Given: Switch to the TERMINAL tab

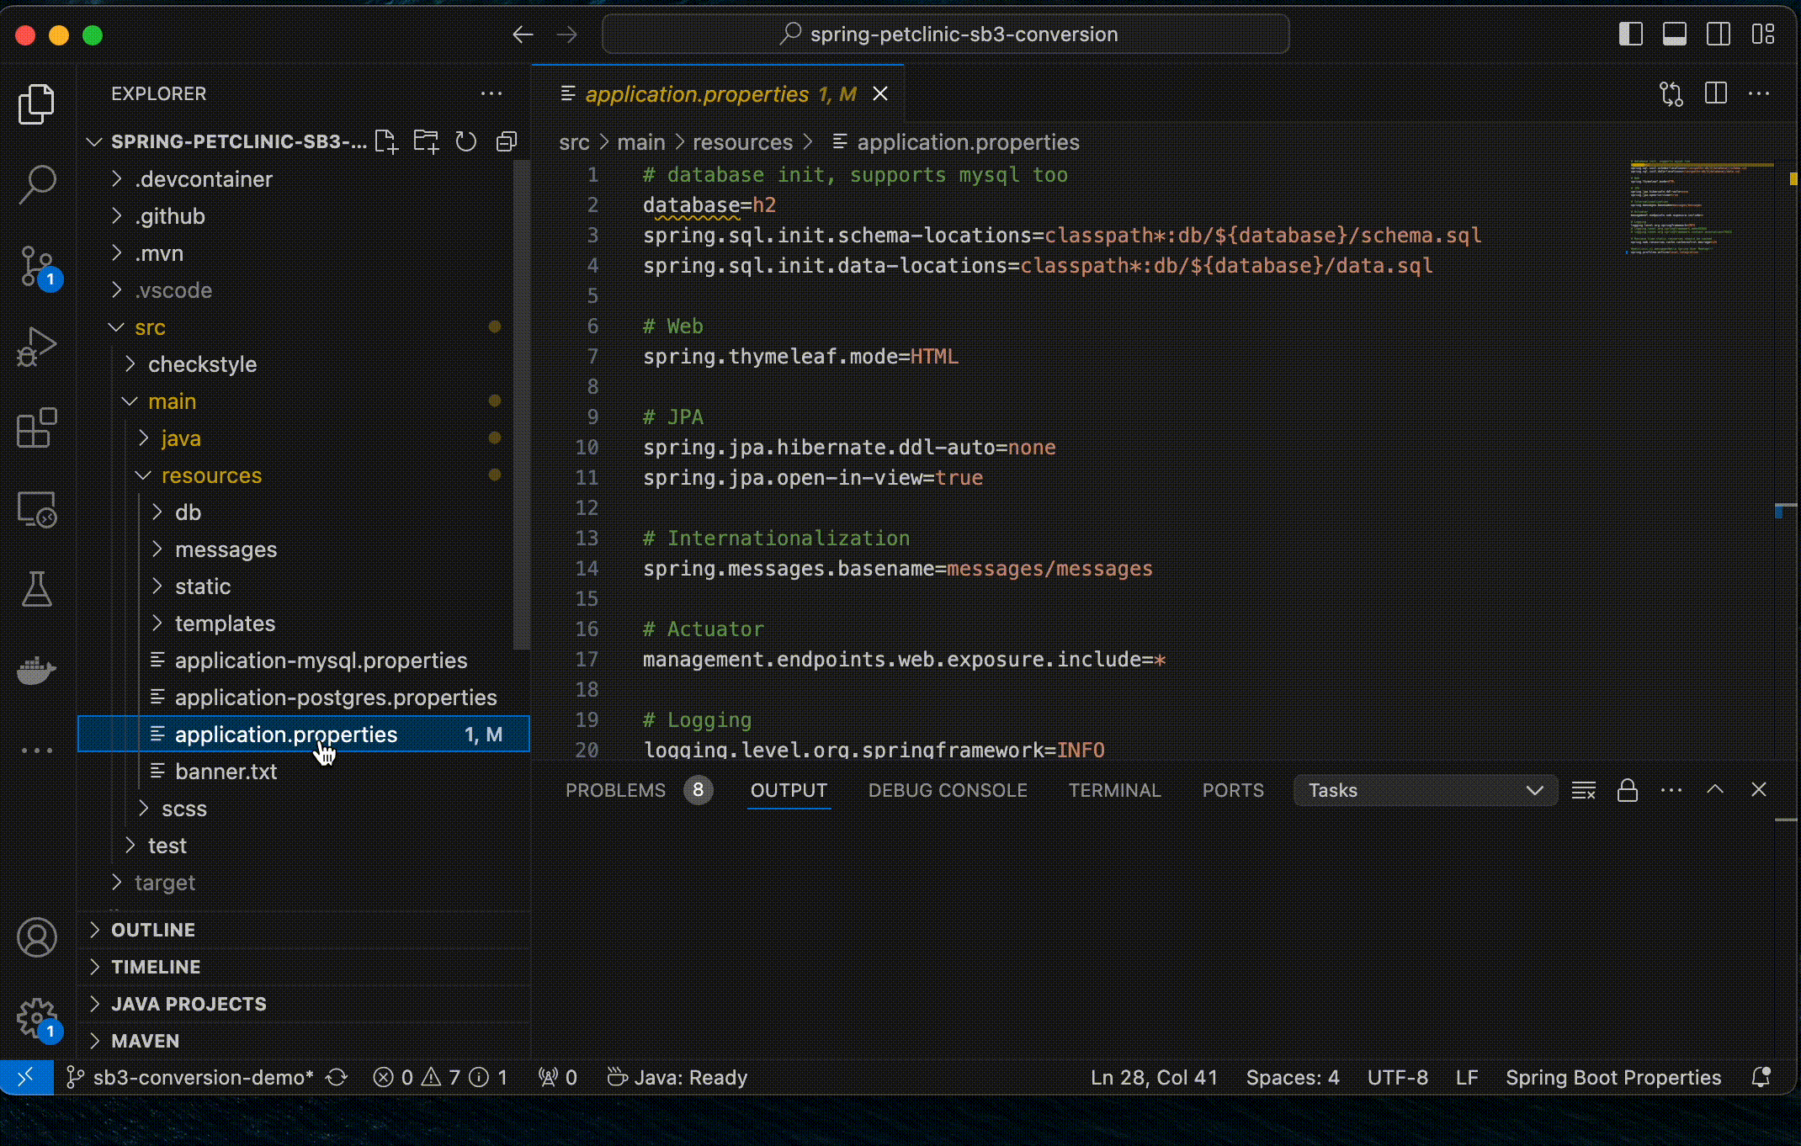Looking at the screenshot, I should coord(1114,790).
